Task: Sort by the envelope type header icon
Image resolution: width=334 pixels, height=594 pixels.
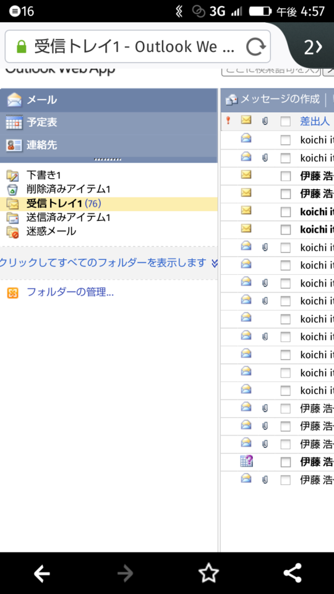Action: [x=246, y=121]
